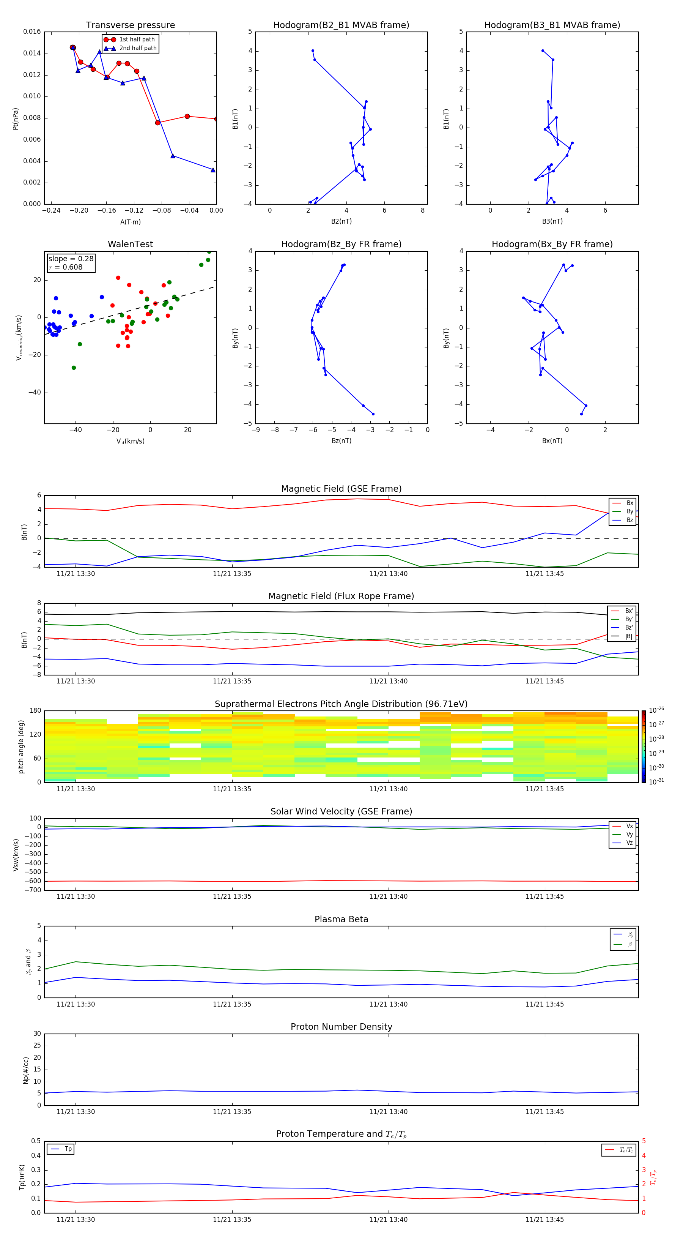Click the Np(#/cc) y-axis label

[x=26, y=1070]
